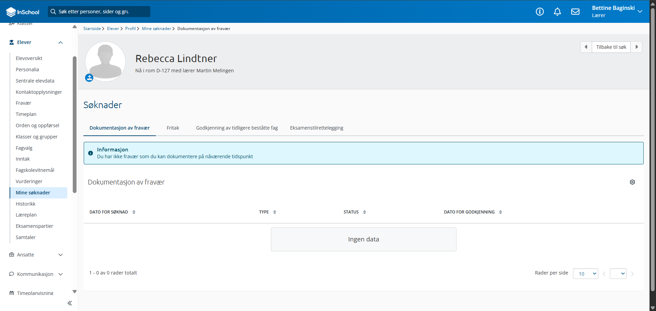Open Klasser og grupper in sidebar
The width and height of the screenshot is (656, 311).
coord(37,137)
